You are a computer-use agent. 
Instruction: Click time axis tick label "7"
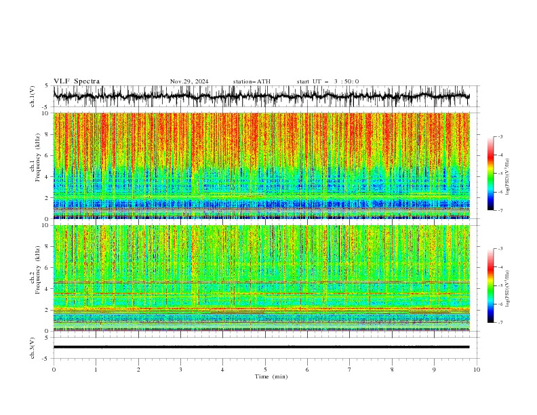tap(350, 370)
